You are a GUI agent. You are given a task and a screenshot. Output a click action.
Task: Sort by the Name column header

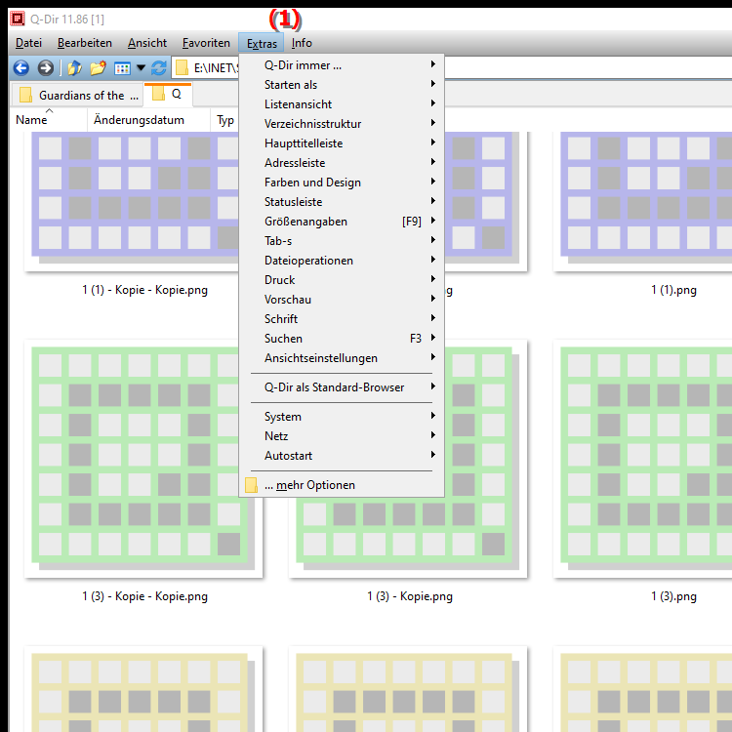pos(49,120)
